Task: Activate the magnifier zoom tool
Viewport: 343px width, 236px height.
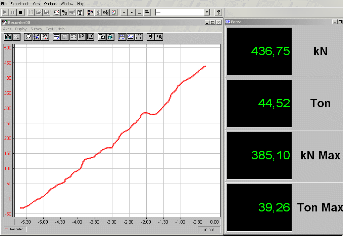Action: pos(28,37)
